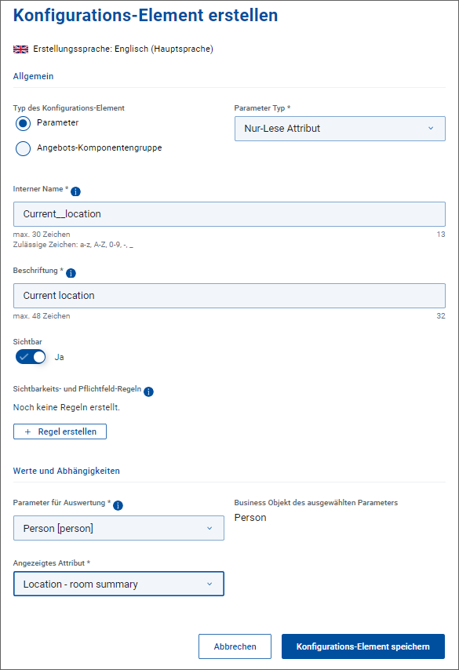Click the Abbrechen button
The height and width of the screenshot is (670, 459).
click(x=235, y=646)
